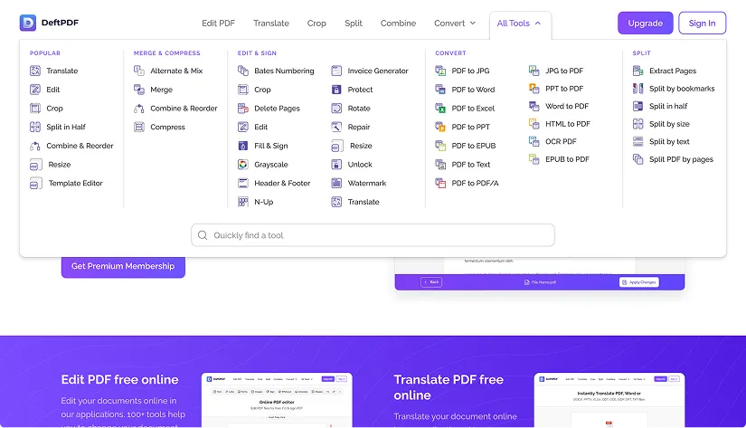Screen dimensions: 746x428
Task: Collapse the All Tools dropdown
Action: [x=519, y=23]
